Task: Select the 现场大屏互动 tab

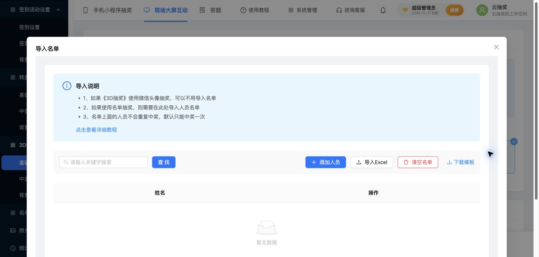Action: (x=166, y=10)
